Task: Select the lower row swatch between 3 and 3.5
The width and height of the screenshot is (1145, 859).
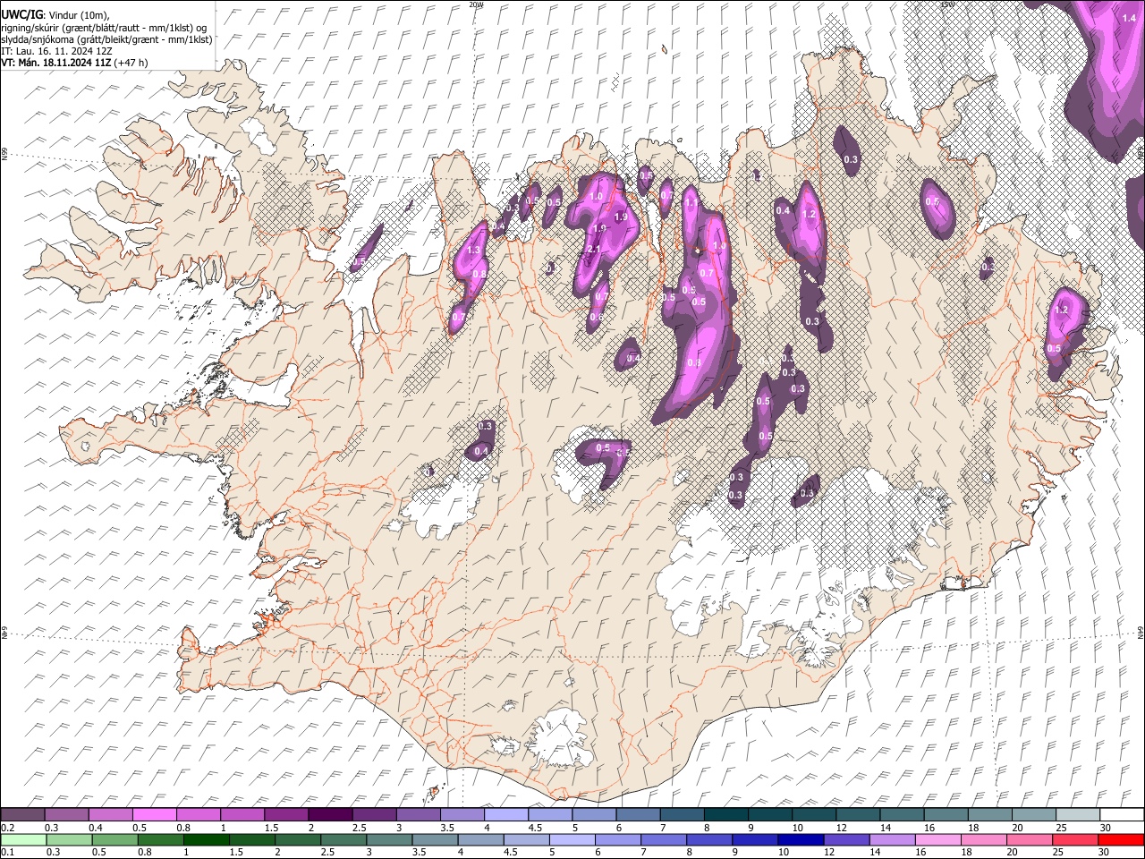Action: click(x=389, y=840)
